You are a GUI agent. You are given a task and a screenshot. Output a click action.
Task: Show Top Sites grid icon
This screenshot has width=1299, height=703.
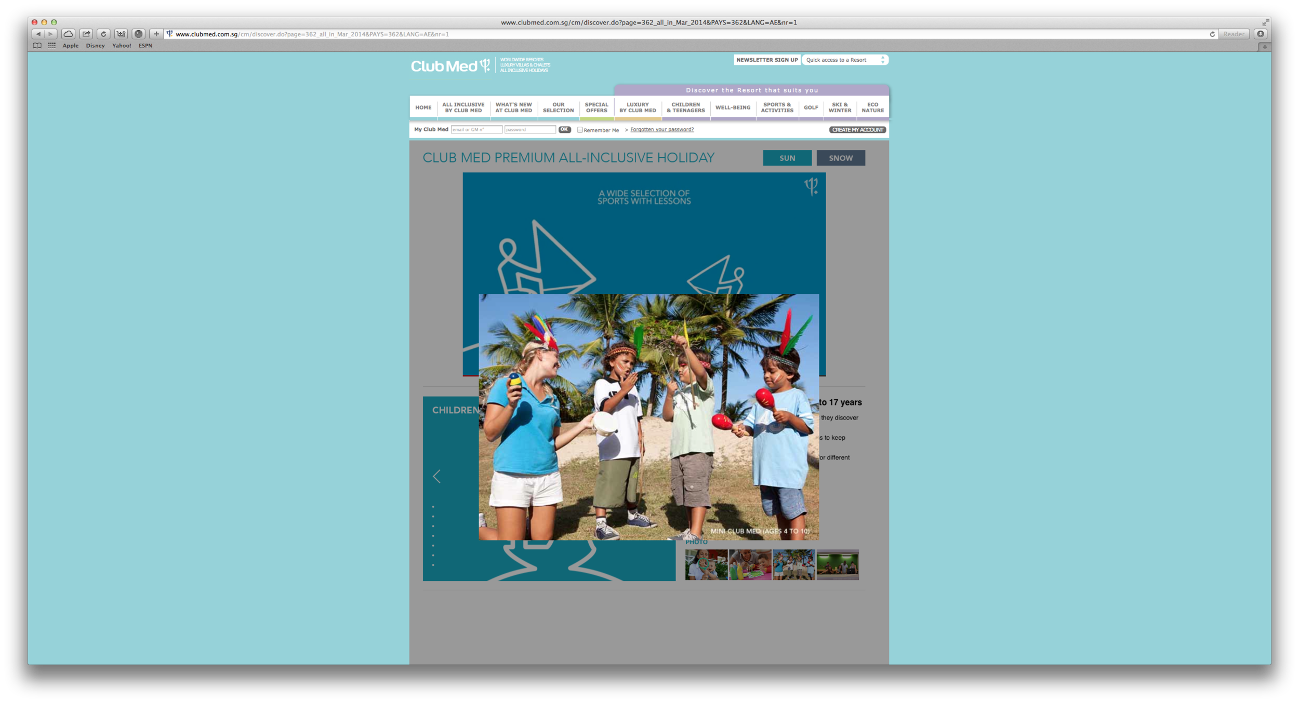tap(51, 46)
